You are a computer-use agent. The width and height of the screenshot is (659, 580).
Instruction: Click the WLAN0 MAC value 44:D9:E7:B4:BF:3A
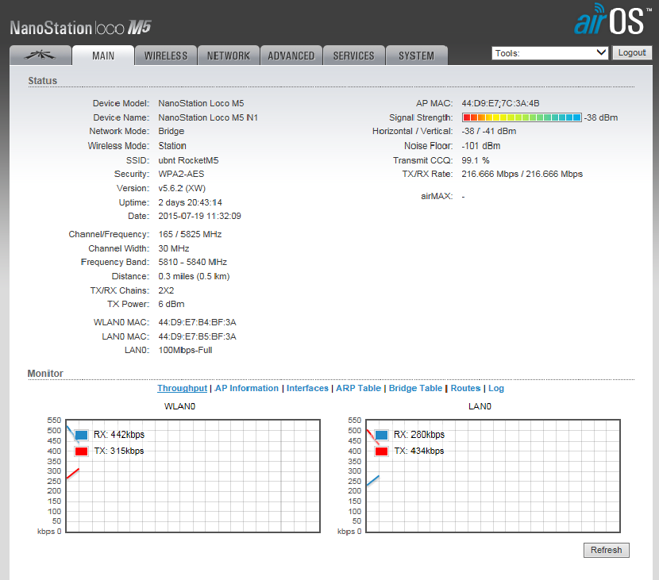pos(197,323)
